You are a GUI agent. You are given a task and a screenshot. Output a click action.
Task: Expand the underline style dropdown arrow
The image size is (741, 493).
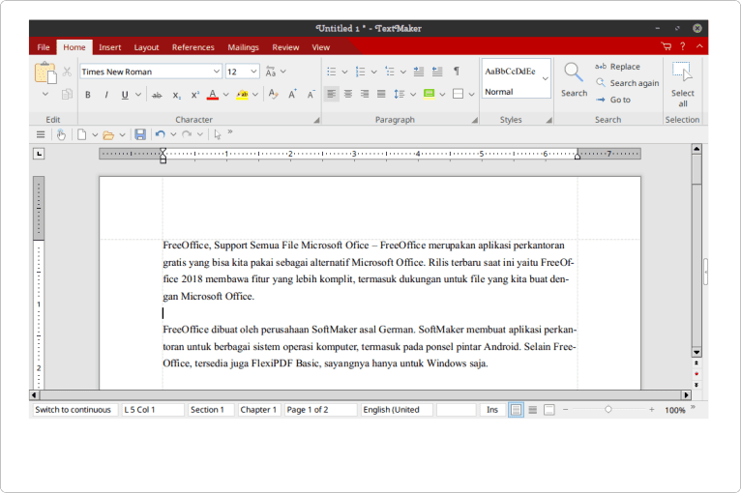click(138, 95)
